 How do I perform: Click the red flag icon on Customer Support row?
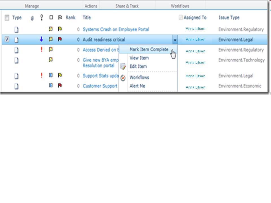point(60,84)
